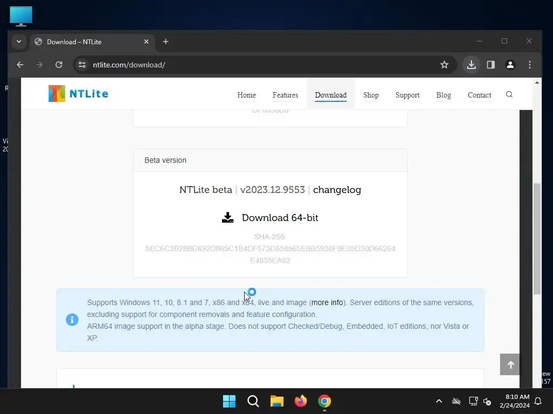
Task: Open site information icon in address bar
Action: point(82,65)
